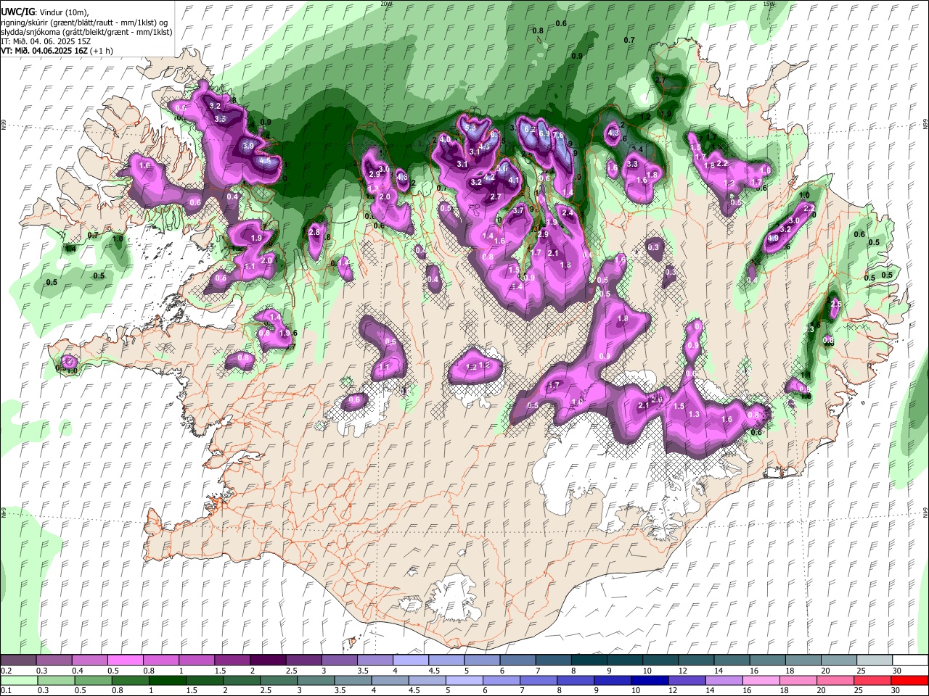Click the 3.9 value in the Westfjords

[247, 146]
